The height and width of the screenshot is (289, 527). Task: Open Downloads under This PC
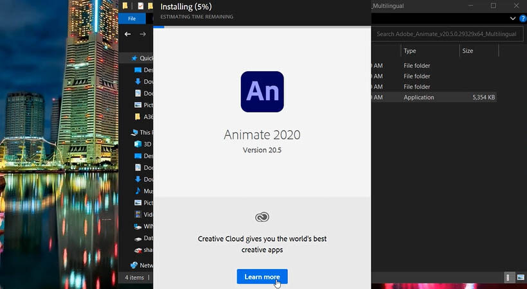click(x=143, y=179)
